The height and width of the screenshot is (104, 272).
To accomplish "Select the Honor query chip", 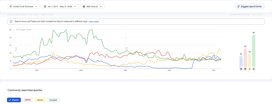I will (40, 100).
